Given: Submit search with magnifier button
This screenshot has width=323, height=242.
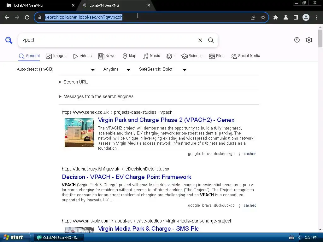Looking at the screenshot, I should [x=211, y=40].
